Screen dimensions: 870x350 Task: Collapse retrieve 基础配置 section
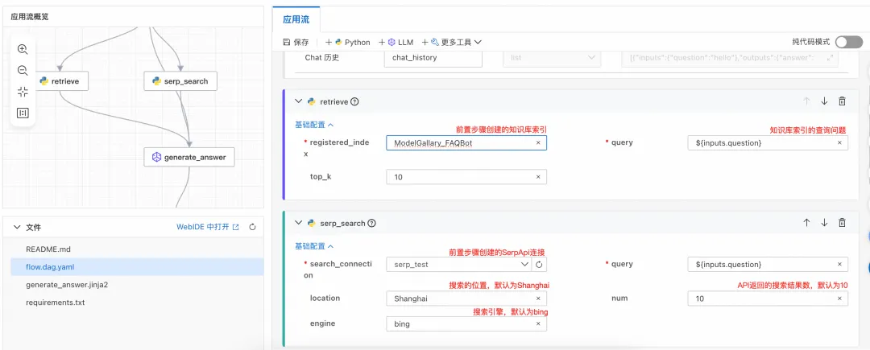314,126
